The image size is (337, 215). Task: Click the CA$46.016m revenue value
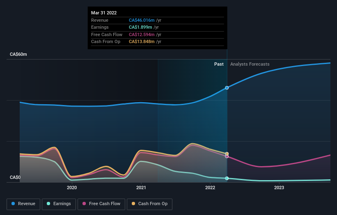pos(142,20)
